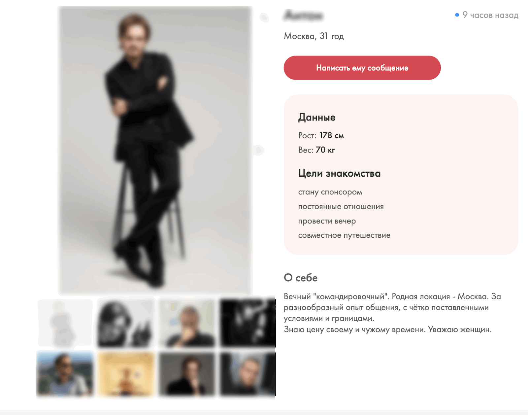
Task: Click the round icon at photo's right edge
Action: coord(258,150)
